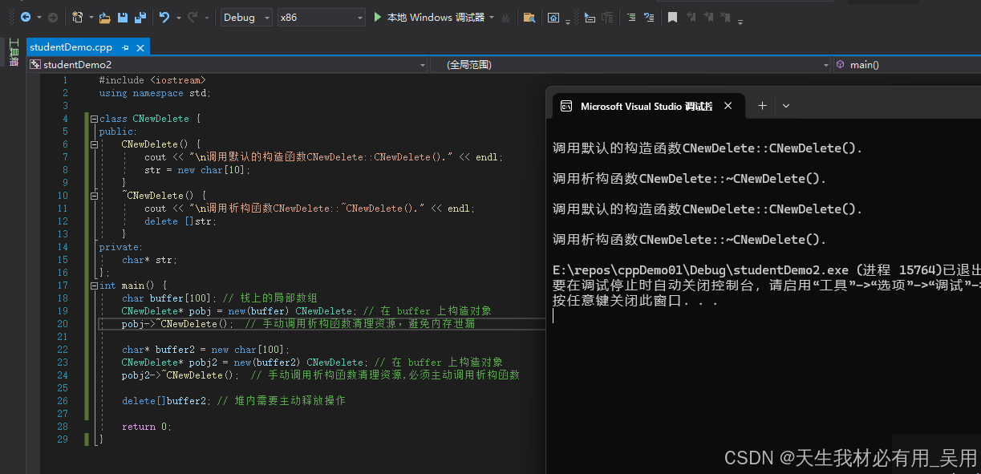Click the '#include <iostream>' line
The image size is (981, 474).
(x=152, y=80)
